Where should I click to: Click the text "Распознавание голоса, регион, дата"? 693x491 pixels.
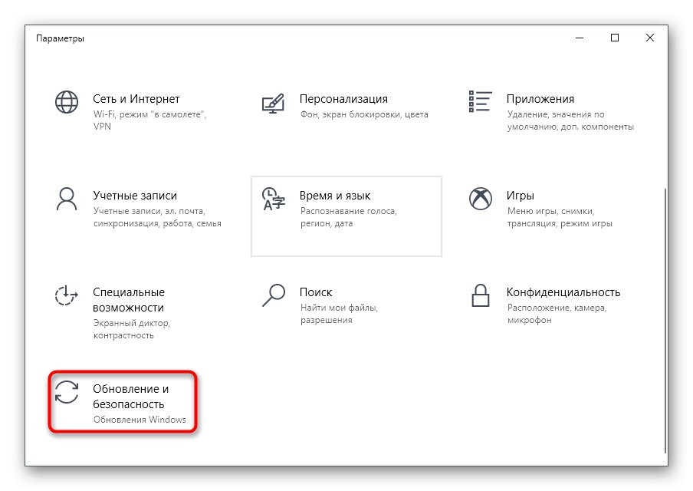348,217
